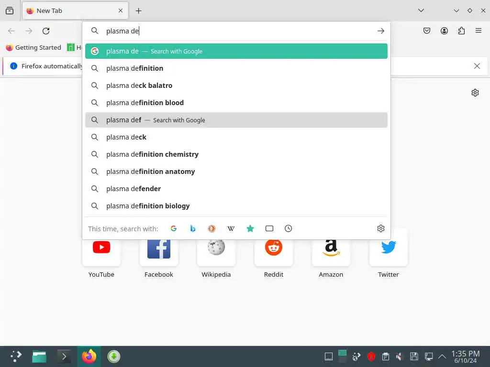Screen dimensions: 490x367
Task: Click the show desktop tray icon
Action: coord(328,356)
